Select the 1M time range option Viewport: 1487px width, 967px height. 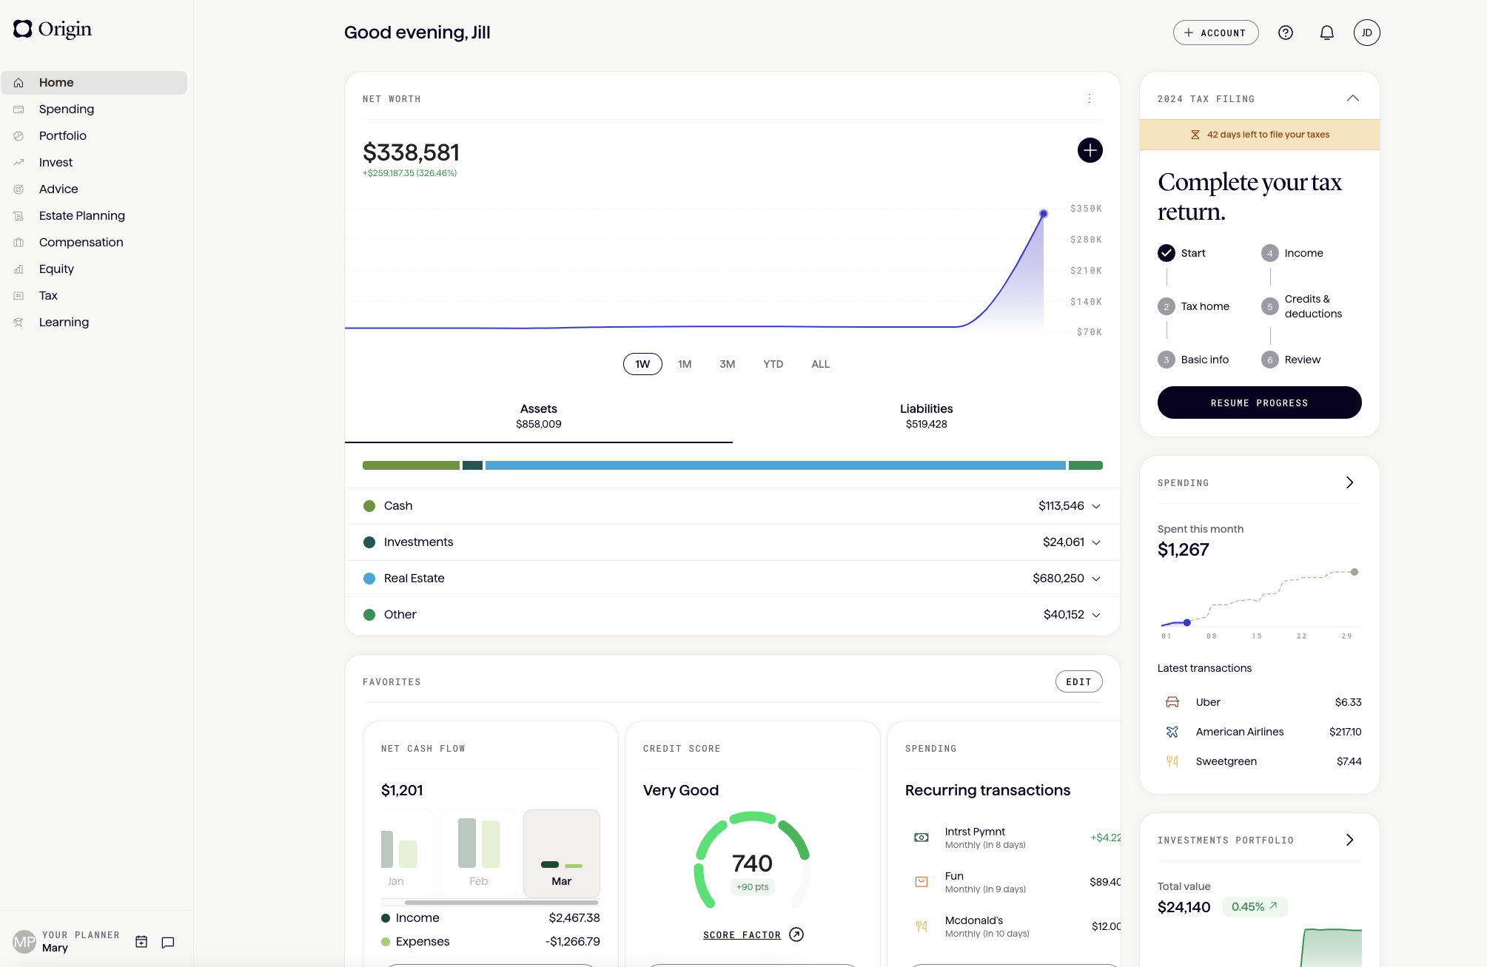coord(685,364)
